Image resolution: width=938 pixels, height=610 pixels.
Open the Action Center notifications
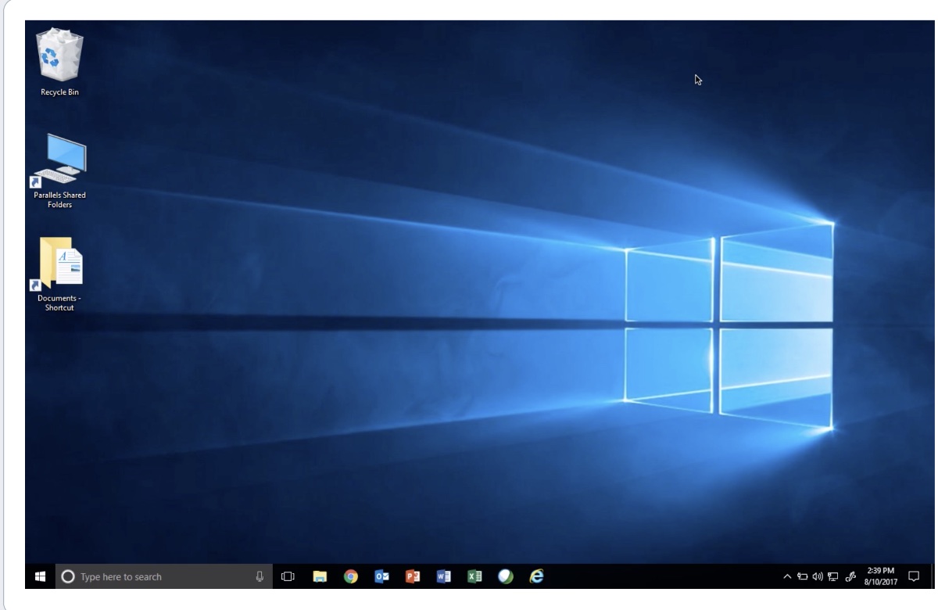click(x=912, y=576)
